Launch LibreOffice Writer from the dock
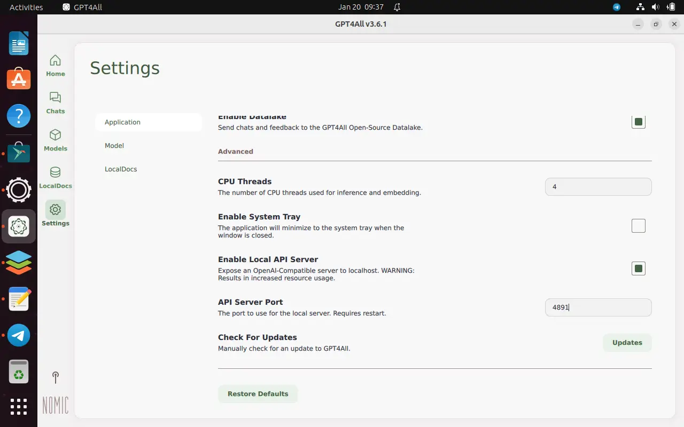This screenshot has height=427, width=684. pos(19,43)
